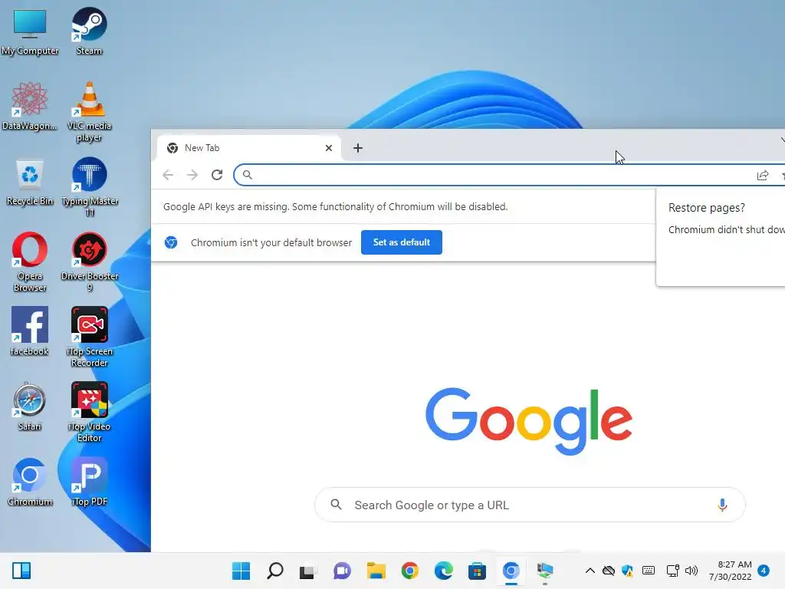This screenshot has height=589, width=785.
Task: Open the Windows Start menu
Action: point(241,571)
